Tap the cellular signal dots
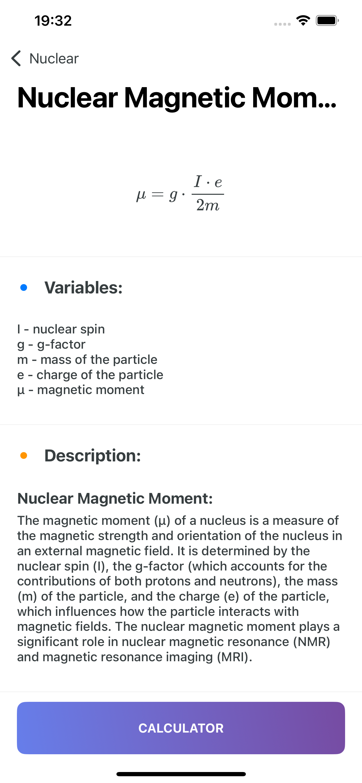 click(x=282, y=24)
